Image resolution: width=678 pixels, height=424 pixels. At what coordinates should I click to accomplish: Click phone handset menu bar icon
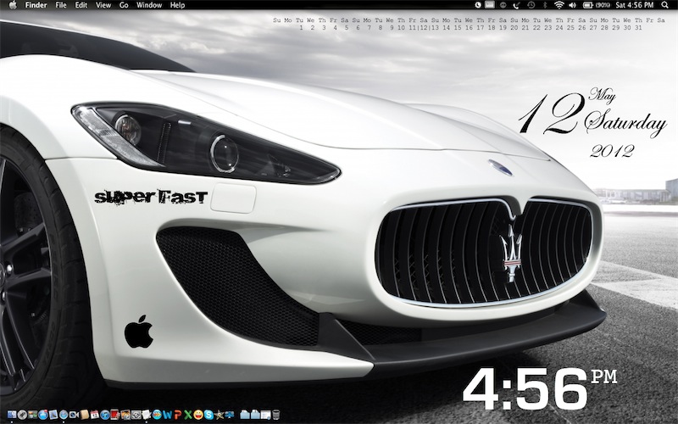click(x=516, y=6)
